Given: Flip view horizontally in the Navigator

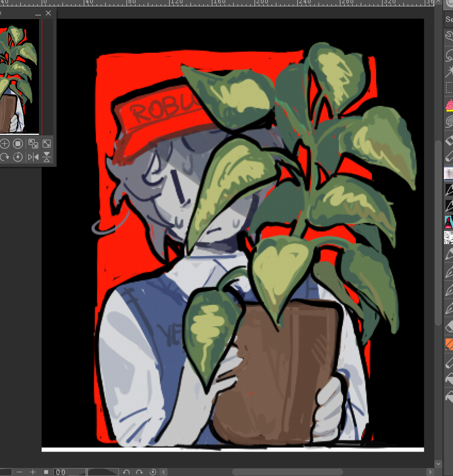Looking at the screenshot, I should pyautogui.click(x=33, y=157).
